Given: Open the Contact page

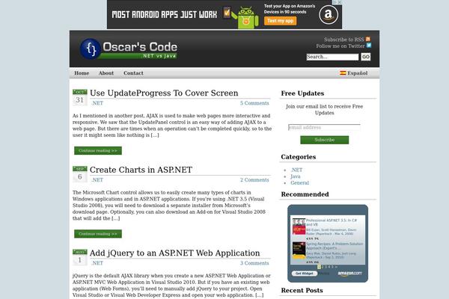Looking at the screenshot, I should [133, 73].
